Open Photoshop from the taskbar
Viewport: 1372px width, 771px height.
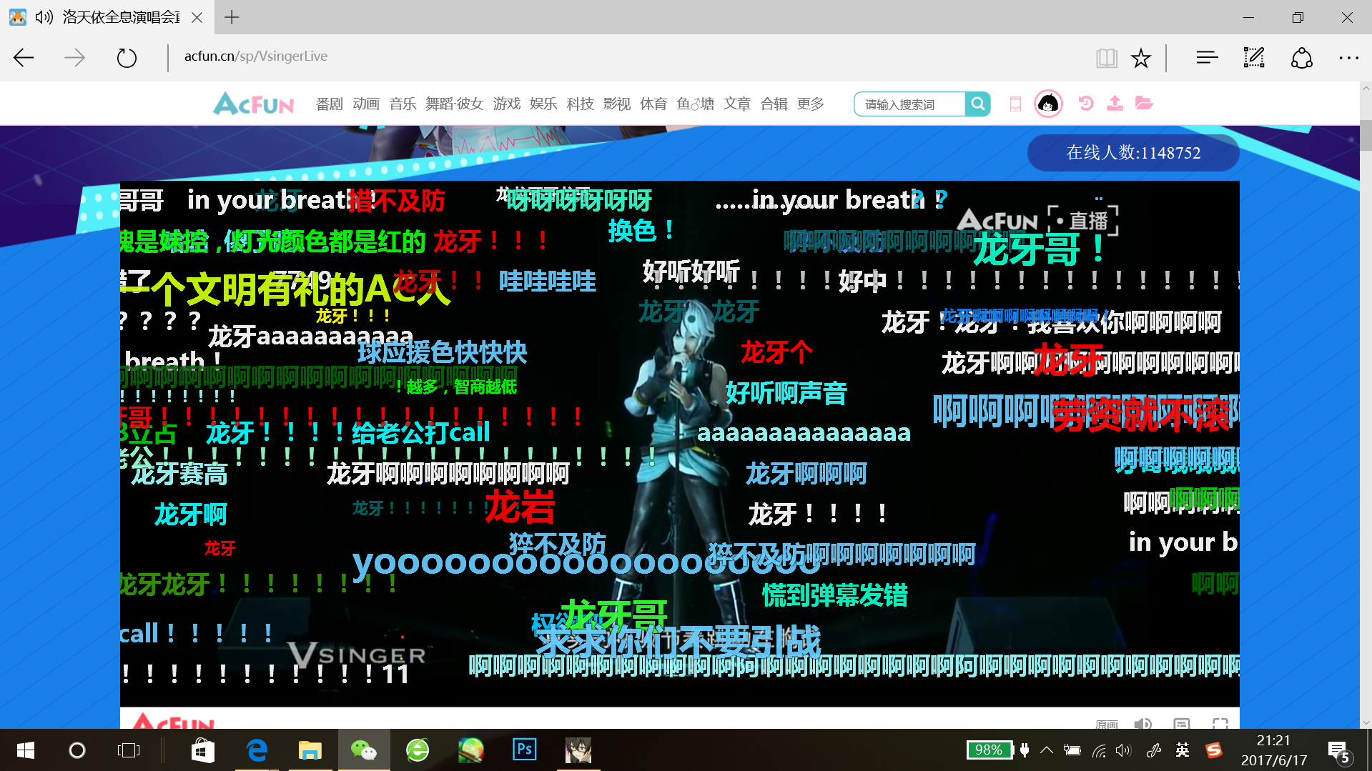coord(524,750)
